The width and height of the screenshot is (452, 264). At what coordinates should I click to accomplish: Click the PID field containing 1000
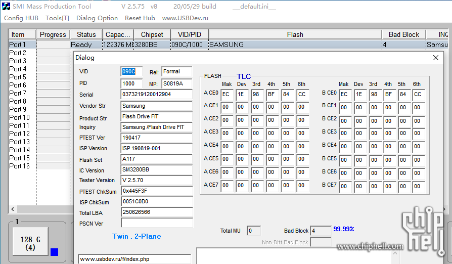click(x=131, y=83)
